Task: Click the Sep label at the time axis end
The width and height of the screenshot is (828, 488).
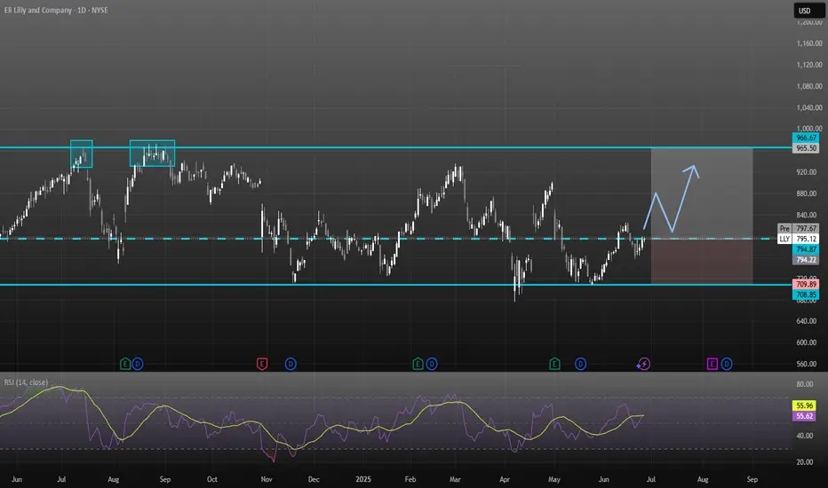Action: [x=752, y=479]
